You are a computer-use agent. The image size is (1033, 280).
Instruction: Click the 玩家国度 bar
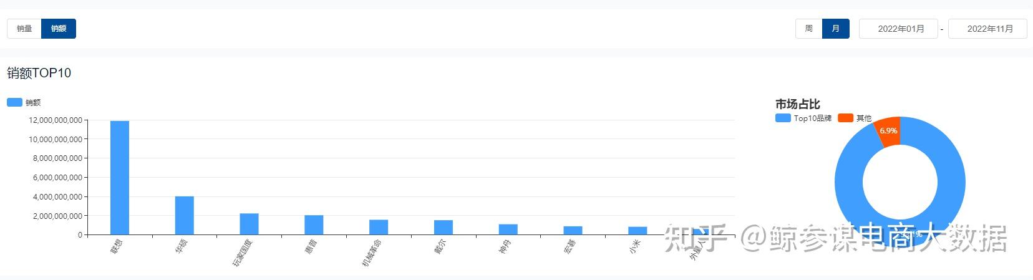pos(249,224)
